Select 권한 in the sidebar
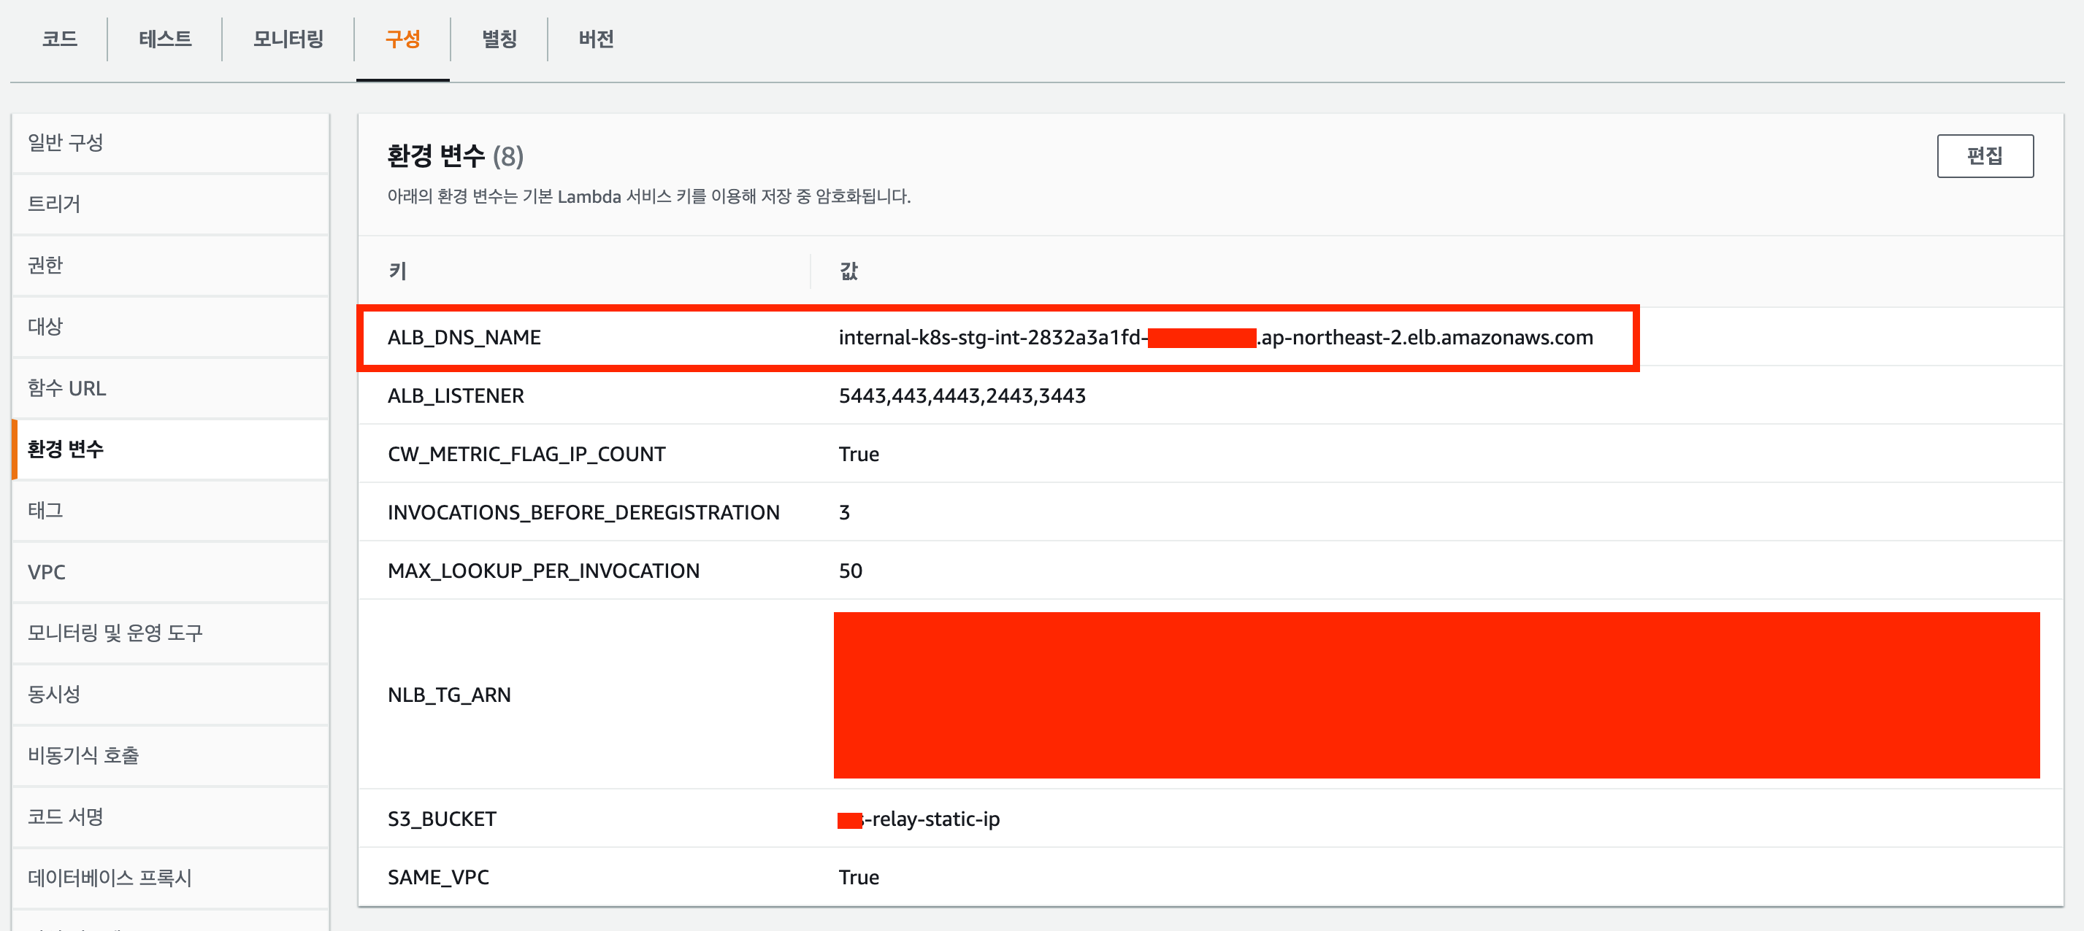Image resolution: width=2084 pixels, height=931 pixels. click(x=45, y=265)
